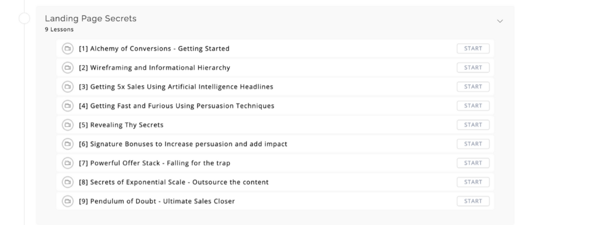Open Getting Fast and Furious lesson title
Screen dimensions: 590x225
(x=177, y=106)
